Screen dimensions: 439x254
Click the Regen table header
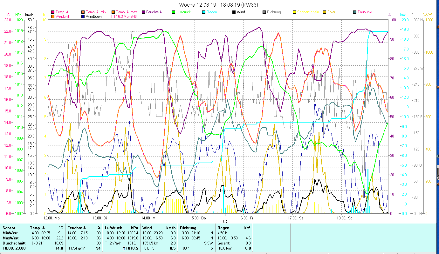[223, 228]
